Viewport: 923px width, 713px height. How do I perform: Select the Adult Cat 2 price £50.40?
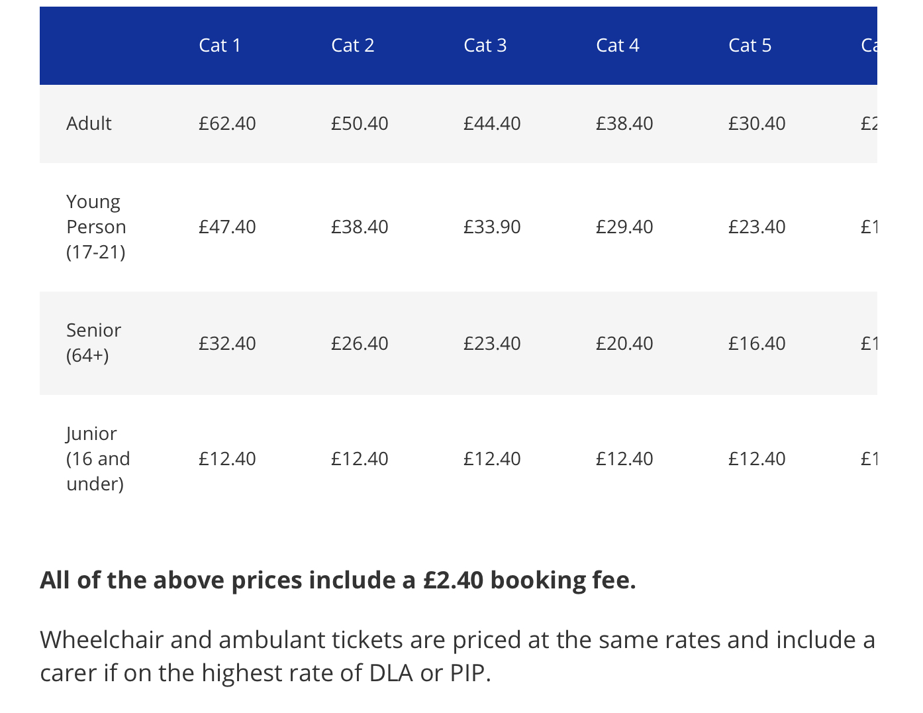[x=360, y=123]
